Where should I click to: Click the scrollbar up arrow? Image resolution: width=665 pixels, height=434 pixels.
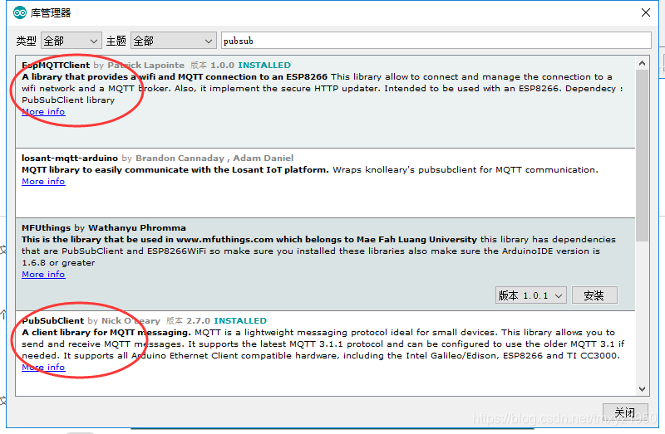click(642, 64)
